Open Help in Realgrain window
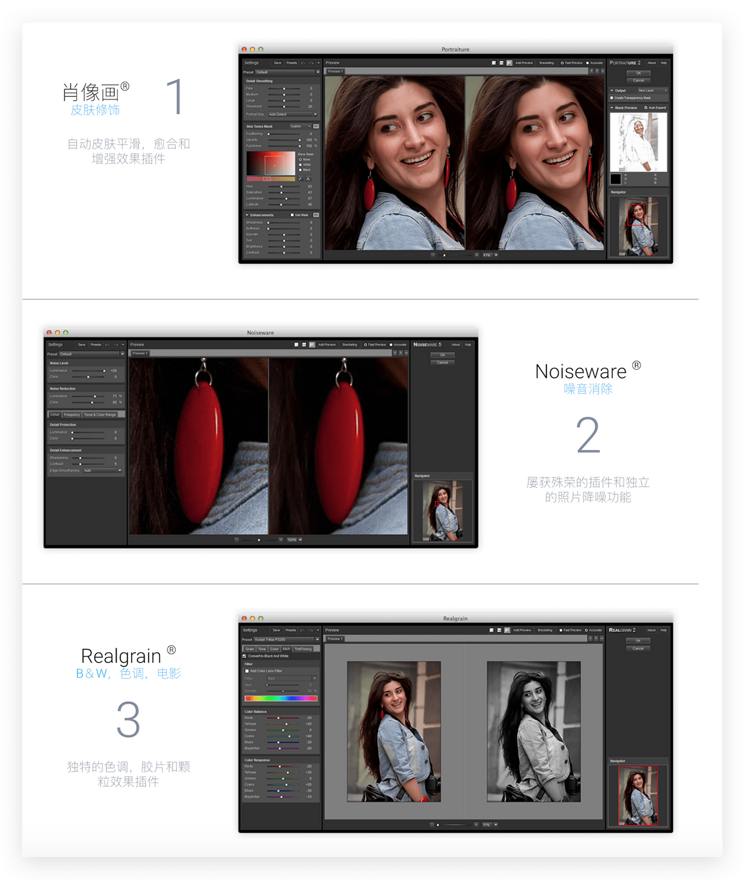The image size is (745, 880). click(x=664, y=630)
